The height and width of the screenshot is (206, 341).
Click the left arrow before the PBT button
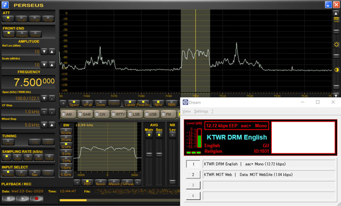(77, 183)
